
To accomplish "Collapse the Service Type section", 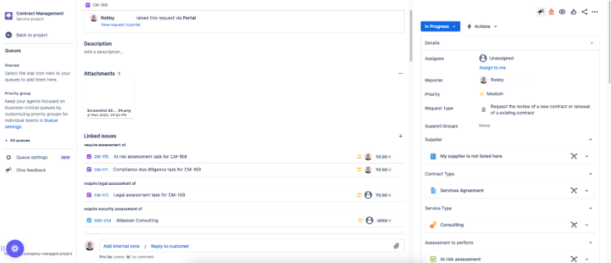I will pyautogui.click(x=590, y=209).
